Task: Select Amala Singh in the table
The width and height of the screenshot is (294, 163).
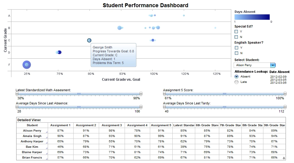Action: click(x=32, y=136)
